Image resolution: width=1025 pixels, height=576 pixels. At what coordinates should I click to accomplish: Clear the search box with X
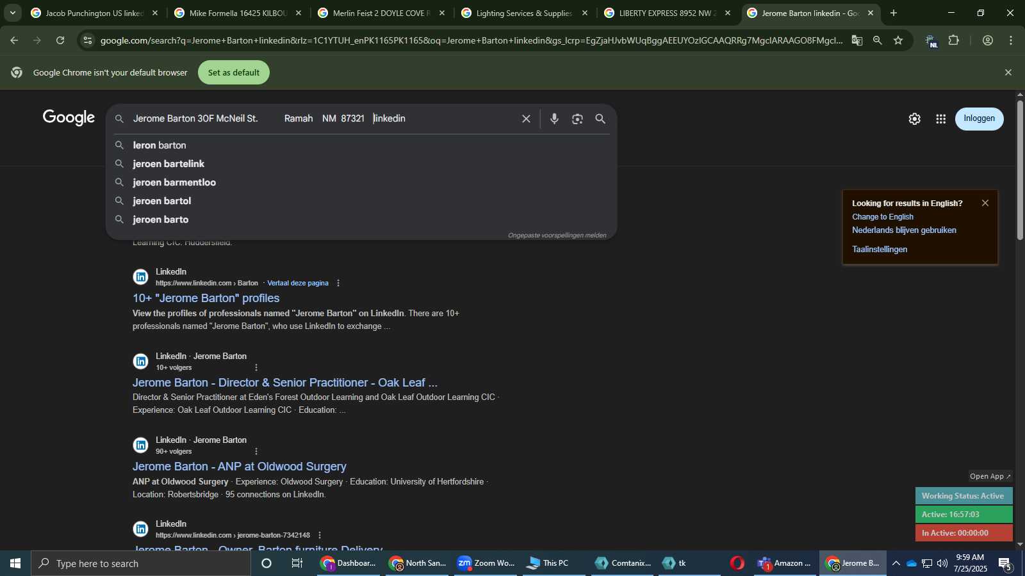526,118
